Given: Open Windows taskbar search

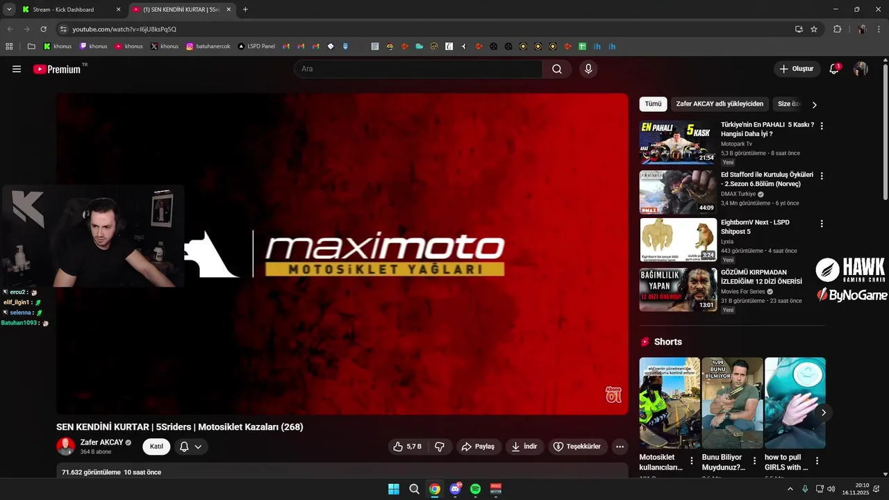Looking at the screenshot, I should coord(414,489).
